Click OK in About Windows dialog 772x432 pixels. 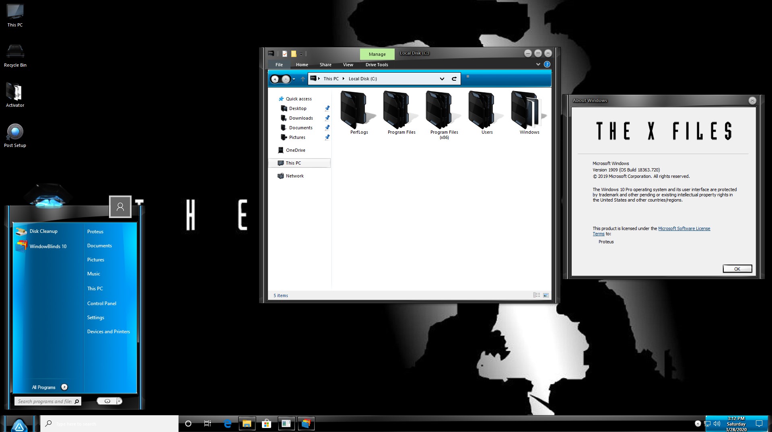coord(737,269)
